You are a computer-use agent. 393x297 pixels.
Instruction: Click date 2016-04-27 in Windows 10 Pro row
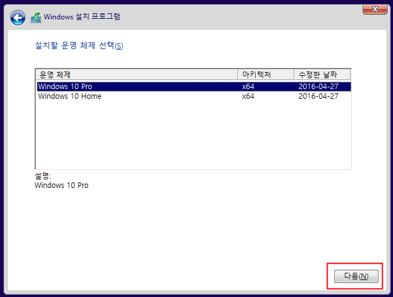click(319, 87)
